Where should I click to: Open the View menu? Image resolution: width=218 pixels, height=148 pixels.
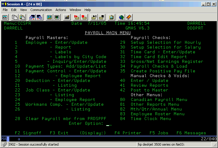tap(23, 10)
